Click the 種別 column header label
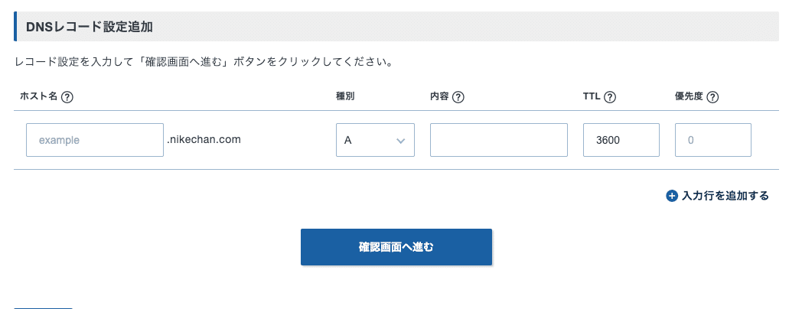 (345, 97)
